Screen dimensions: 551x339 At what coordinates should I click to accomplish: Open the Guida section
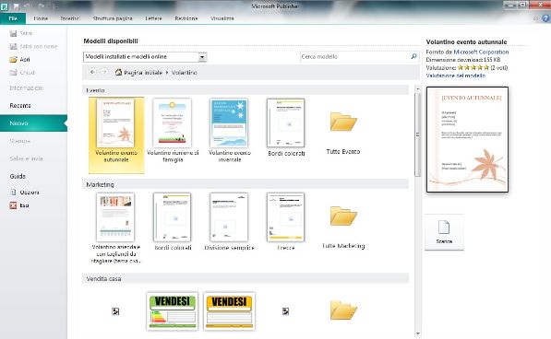click(18, 176)
